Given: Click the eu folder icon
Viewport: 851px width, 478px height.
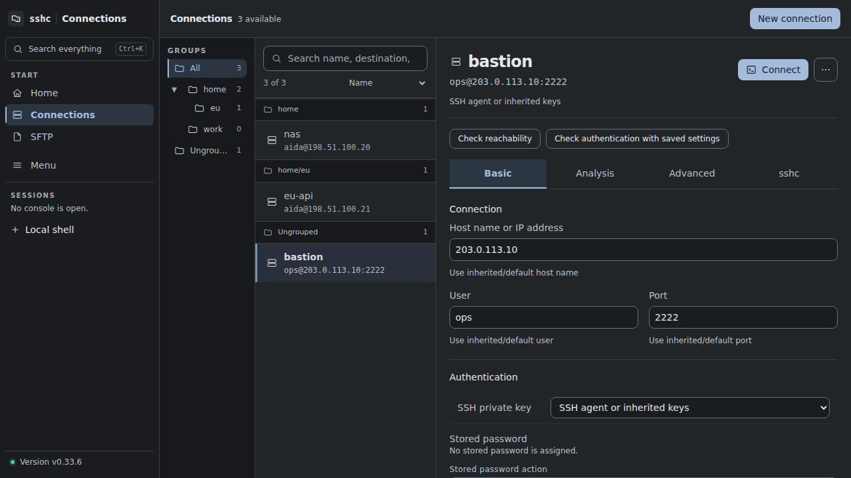Looking at the screenshot, I should (199, 108).
